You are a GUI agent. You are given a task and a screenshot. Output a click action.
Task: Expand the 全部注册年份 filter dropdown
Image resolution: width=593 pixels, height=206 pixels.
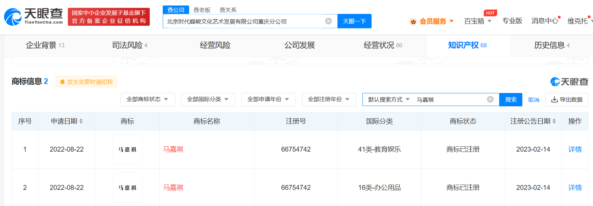coord(329,99)
